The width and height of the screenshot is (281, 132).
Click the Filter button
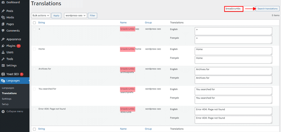92,15
